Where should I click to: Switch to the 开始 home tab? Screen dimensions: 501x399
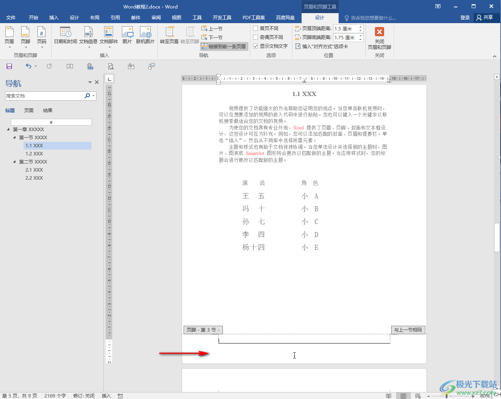click(34, 18)
